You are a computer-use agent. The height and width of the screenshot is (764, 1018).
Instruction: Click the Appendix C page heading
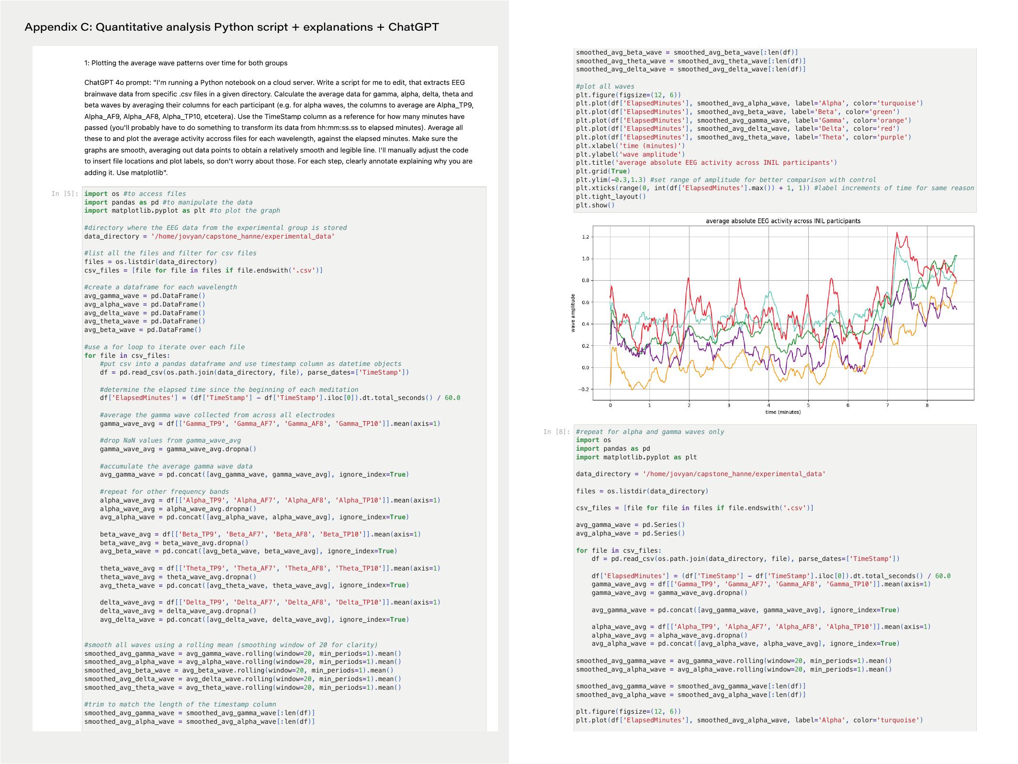(x=232, y=27)
